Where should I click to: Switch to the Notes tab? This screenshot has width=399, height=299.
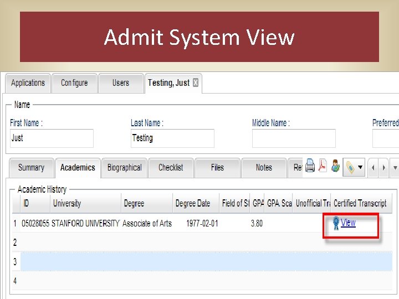point(264,168)
